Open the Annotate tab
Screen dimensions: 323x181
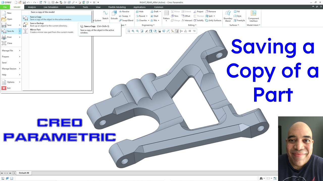click(70, 7)
